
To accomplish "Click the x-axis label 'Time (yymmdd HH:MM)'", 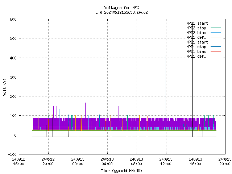I will point(121,171).
